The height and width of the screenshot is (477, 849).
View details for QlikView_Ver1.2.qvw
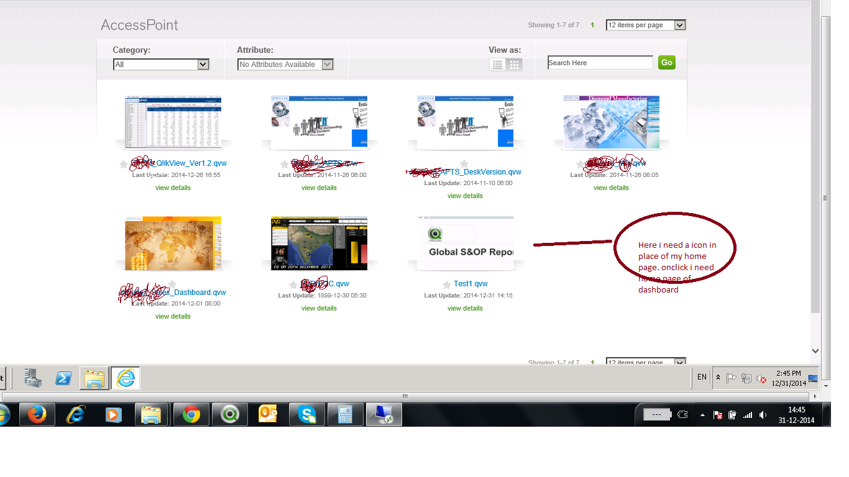tap(173, 188)
